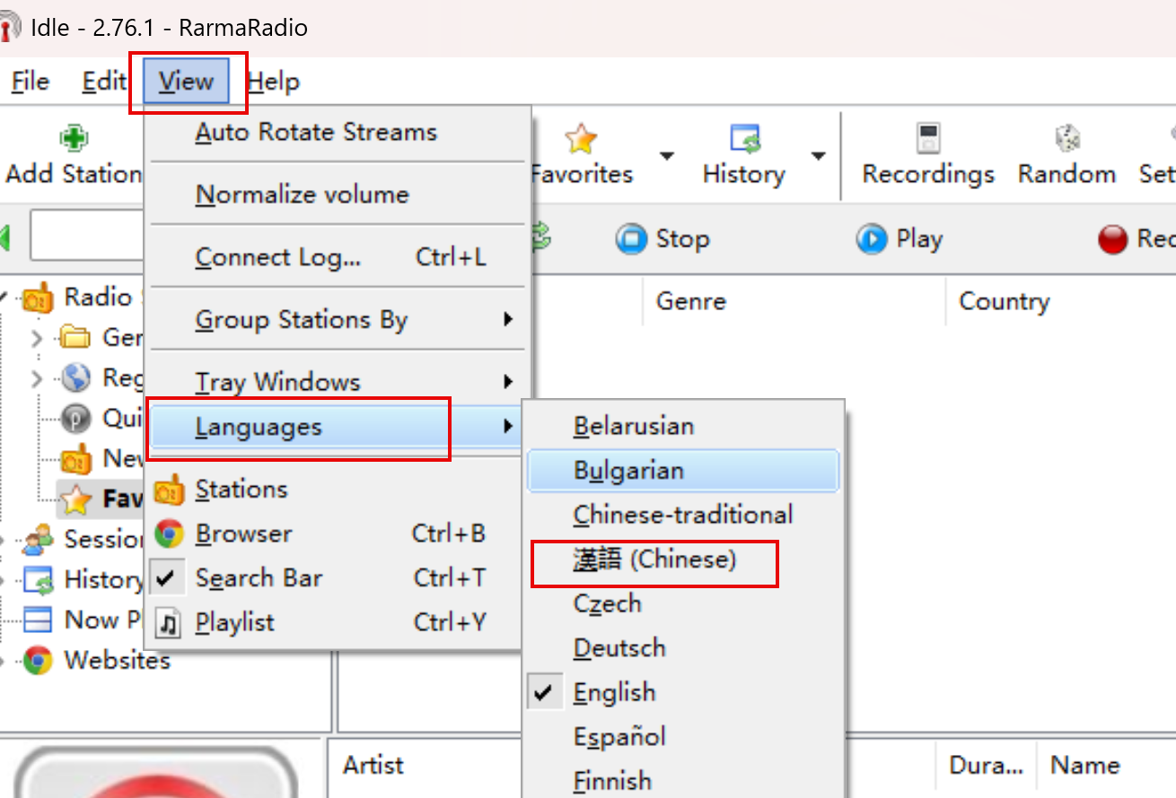Click the Random dice icon
The height and width of the screenshot is (798, 1176).
(1066, 139)
